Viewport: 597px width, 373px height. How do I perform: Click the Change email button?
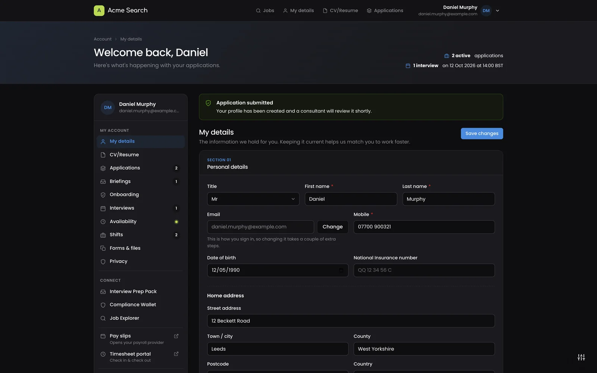point(332,227)
